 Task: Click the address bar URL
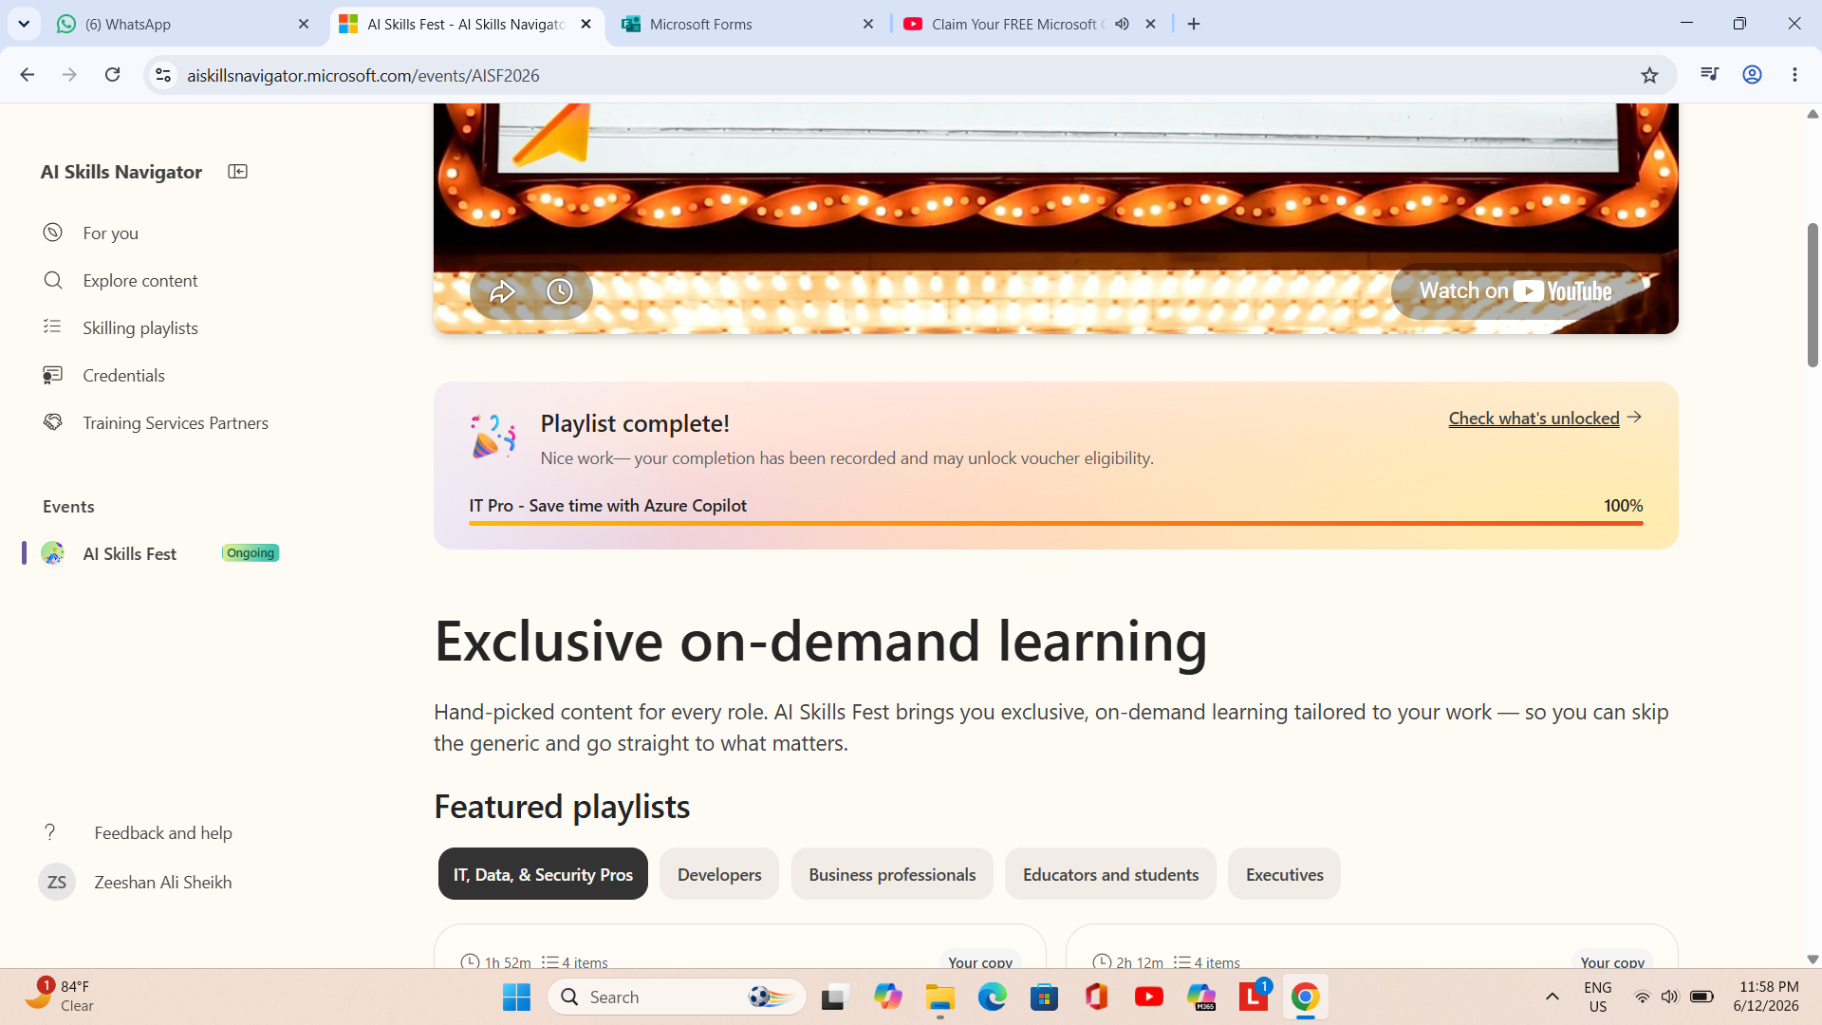click(363, 76)
